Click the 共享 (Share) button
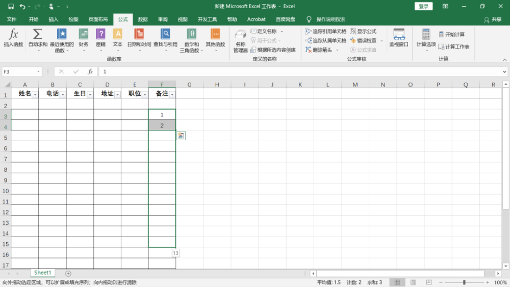Viewport: 510px width, 287px height. click(493, 19)
